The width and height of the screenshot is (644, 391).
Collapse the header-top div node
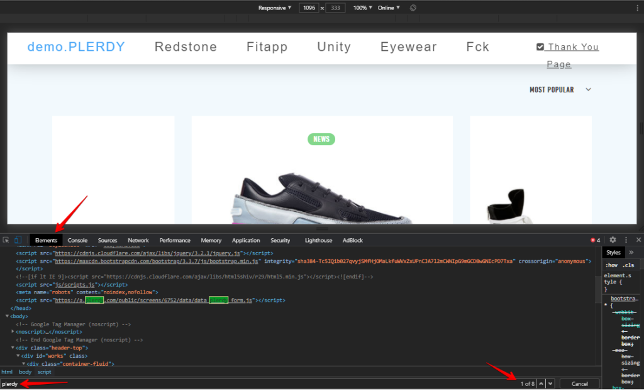(x=13, y=348)
